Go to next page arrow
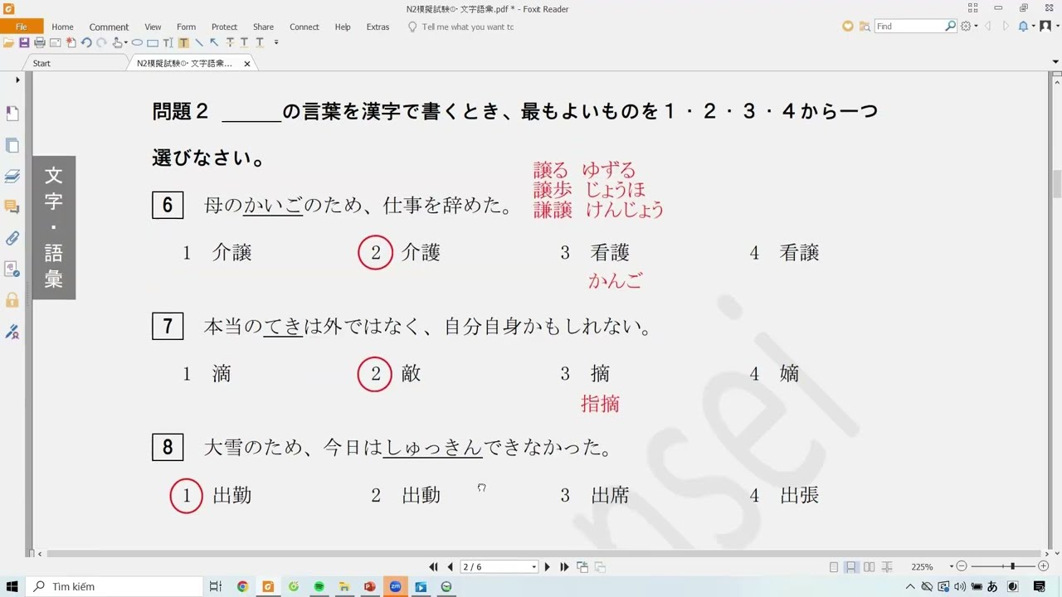 (547, 567)
